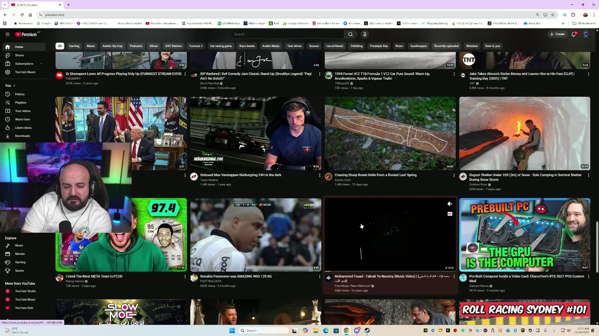Open menu for Ronaldo Fenomeno video
Image resolution: width=599 pixels, height=336 pixels.
coord(320,277)
